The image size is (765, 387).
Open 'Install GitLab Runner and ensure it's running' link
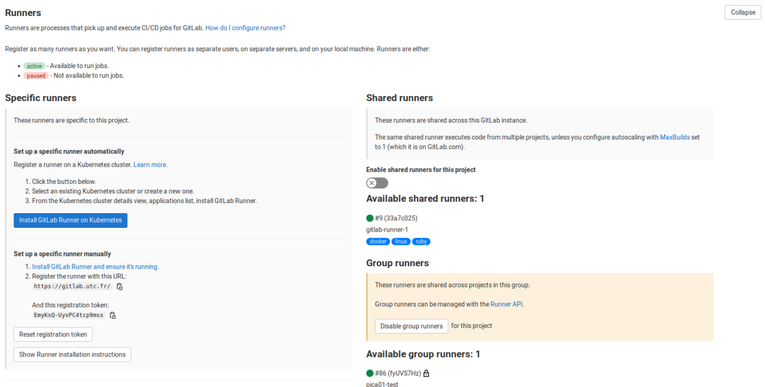tap(95, 267)
